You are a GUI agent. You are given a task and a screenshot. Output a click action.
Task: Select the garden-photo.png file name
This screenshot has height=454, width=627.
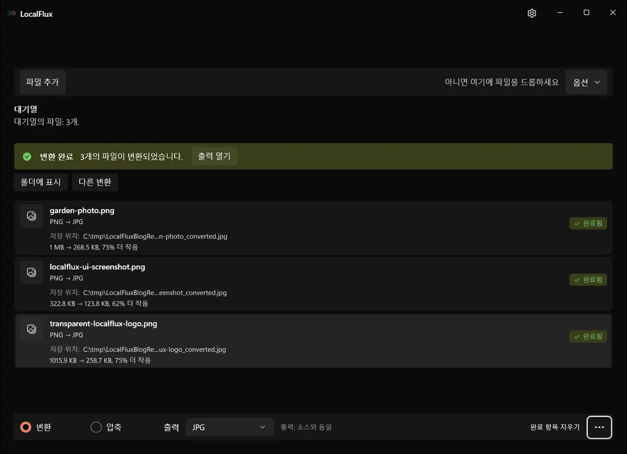tap(82, 211)
